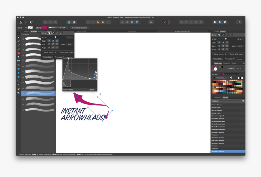Viewport: 261px width, 177px height.
Task: Click the colour picker eyedropper in Swatches
Action: click(x=220, y=67)
